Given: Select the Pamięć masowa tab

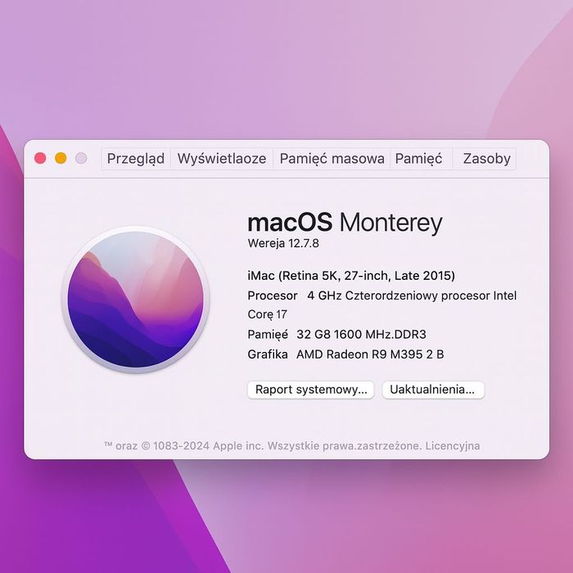Looking at the screenshot, I should click(332, 159).
